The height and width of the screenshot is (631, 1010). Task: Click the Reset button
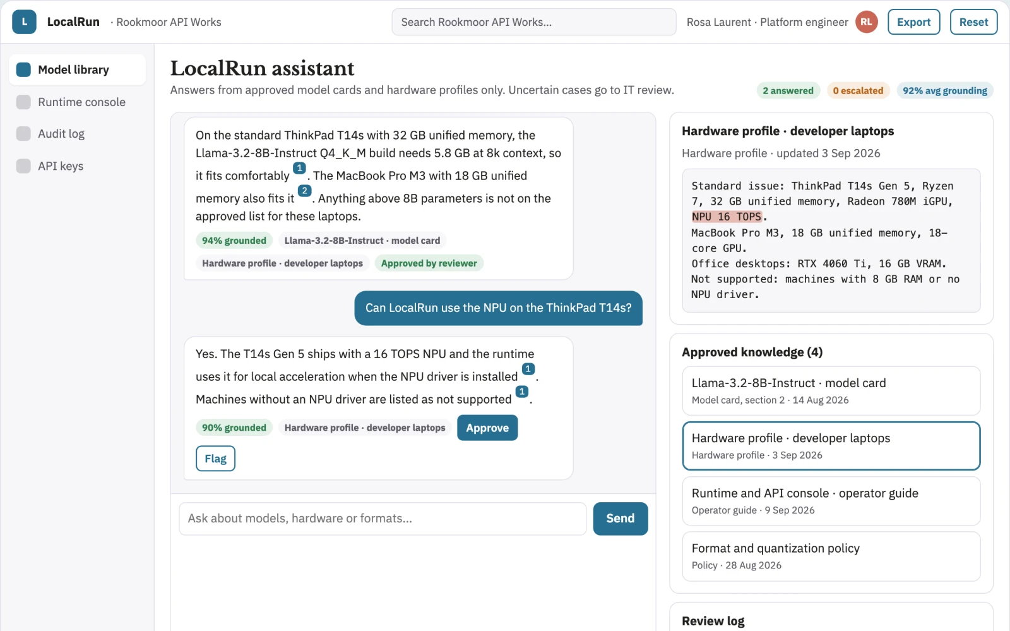point(973,22)
